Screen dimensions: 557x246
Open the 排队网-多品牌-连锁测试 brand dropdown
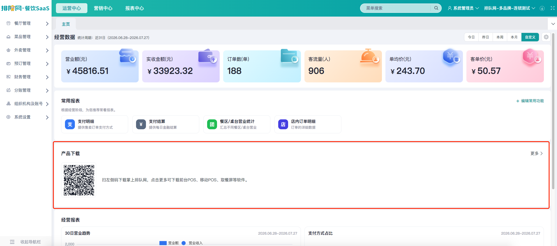point(510,8)
